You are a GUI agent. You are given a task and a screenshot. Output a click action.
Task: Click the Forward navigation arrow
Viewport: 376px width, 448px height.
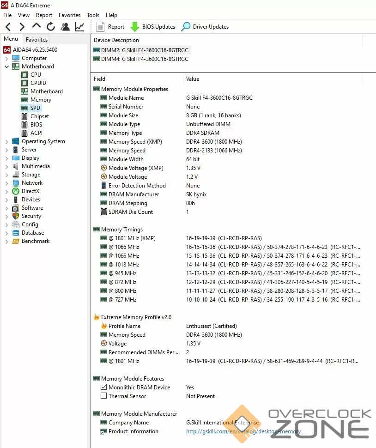[22, 27]
